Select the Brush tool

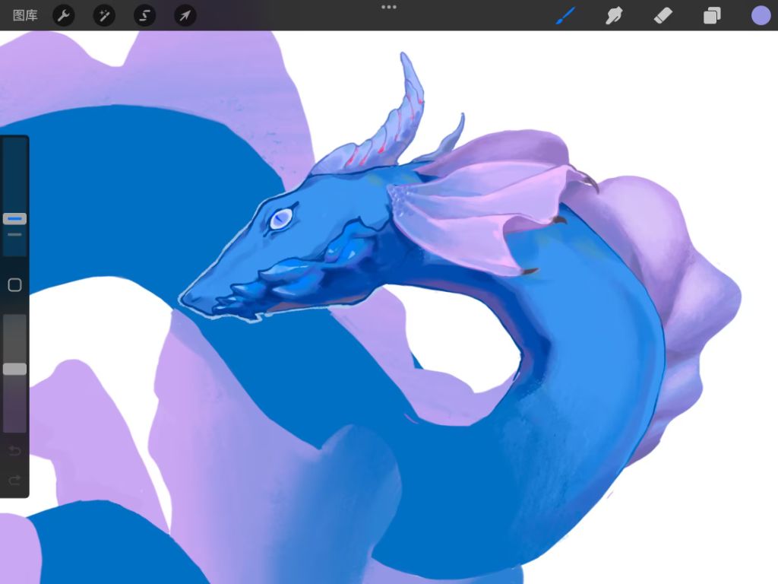click(565, 15)
